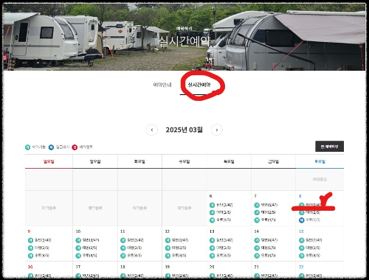
Task: Click the green icon of March 6 오토 entry
Action: (x=212, y=220)
